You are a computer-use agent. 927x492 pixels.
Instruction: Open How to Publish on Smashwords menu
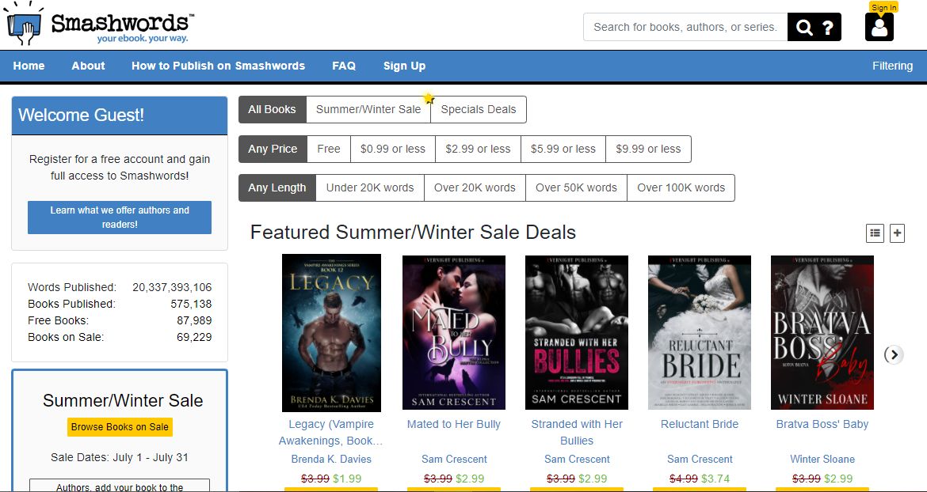pyautogui.click(x=218, y=66)
